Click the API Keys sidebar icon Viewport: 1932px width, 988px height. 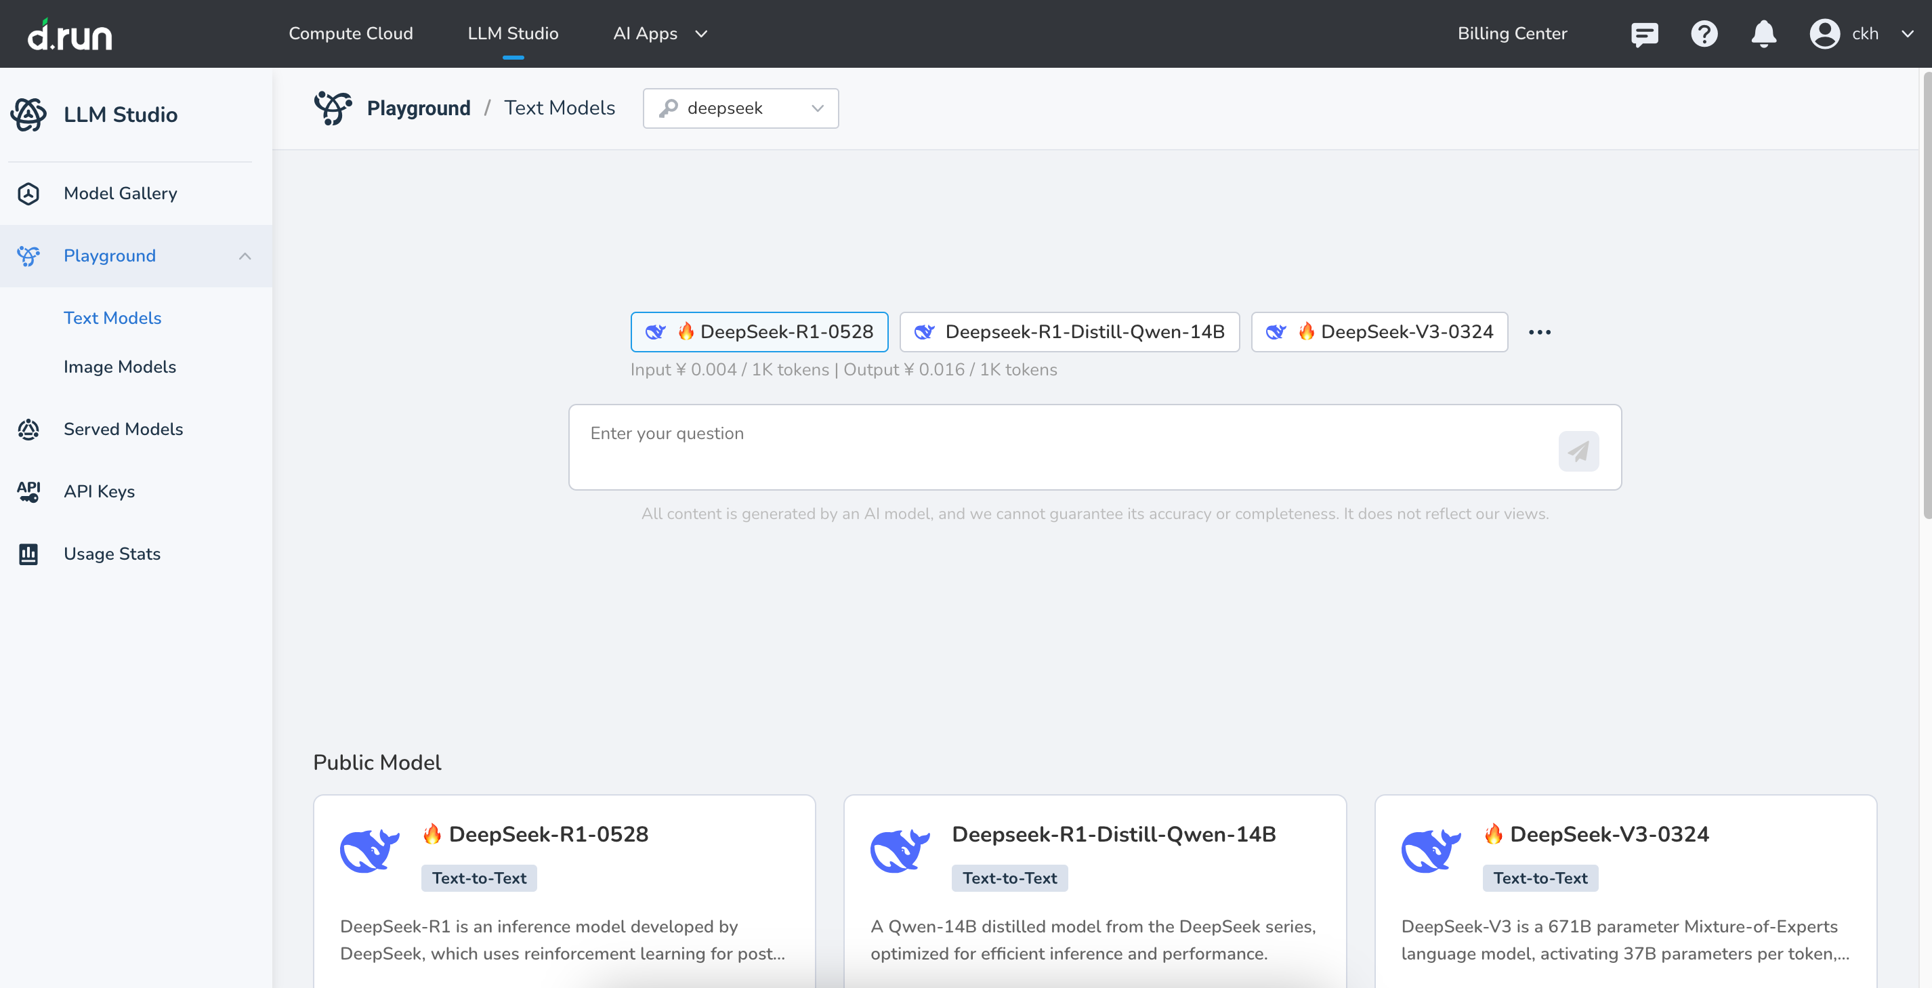coord(28,491)
